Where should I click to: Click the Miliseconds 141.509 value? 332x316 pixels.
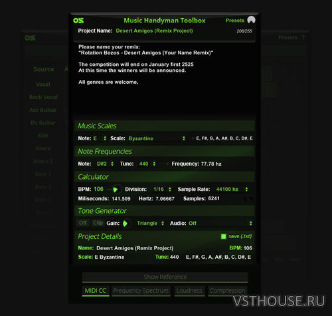[121, 199]
